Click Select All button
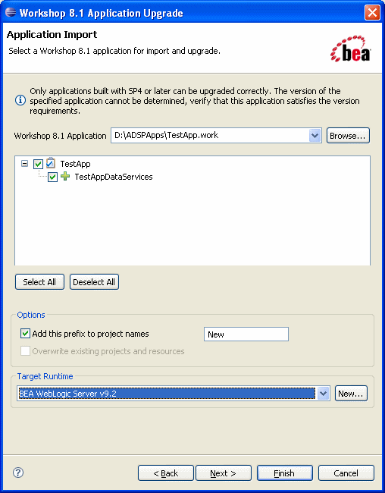Screen dimensions: 385x493 point(39,281)
